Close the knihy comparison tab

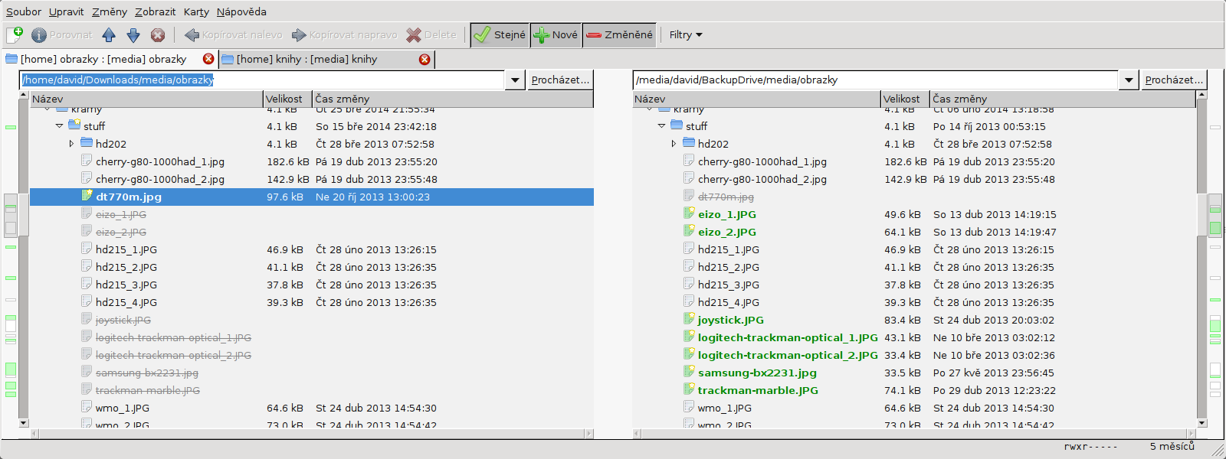[425, 59]
